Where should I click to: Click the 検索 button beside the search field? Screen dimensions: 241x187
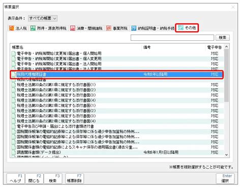(223, 38)
